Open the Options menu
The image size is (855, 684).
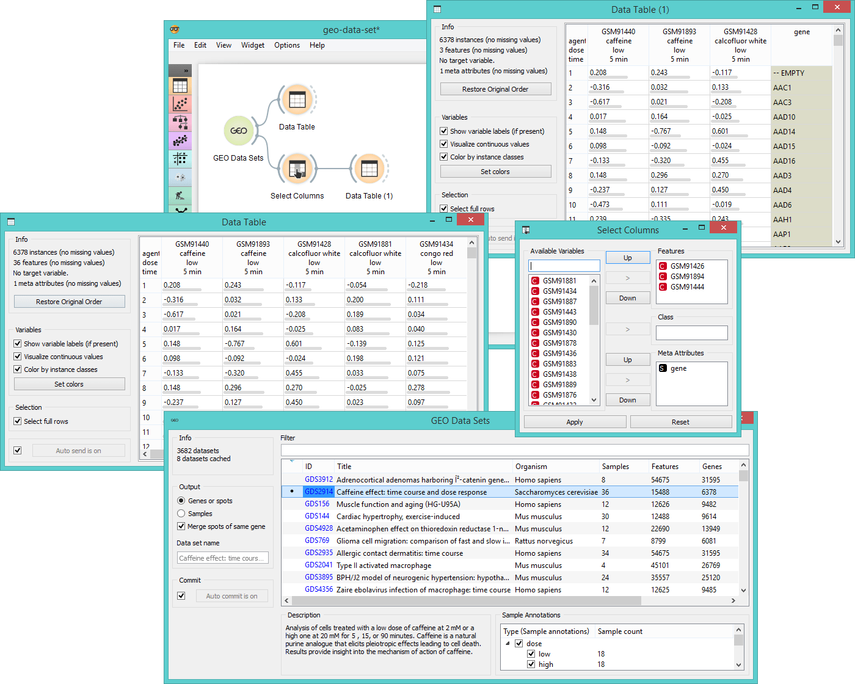(x=286, y=45)
